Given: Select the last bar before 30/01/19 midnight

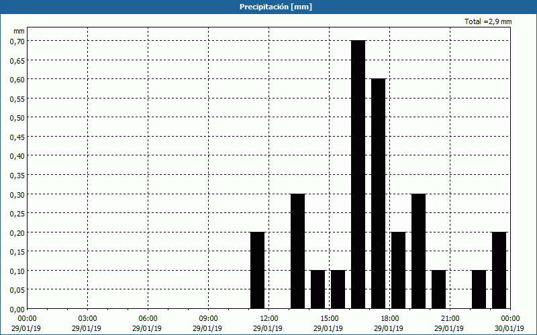Looking at the screenshot, I should point(499,271).
